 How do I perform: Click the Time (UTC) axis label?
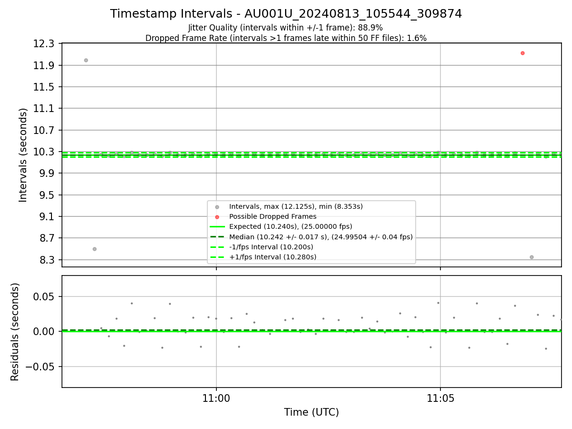pos(312,412)
